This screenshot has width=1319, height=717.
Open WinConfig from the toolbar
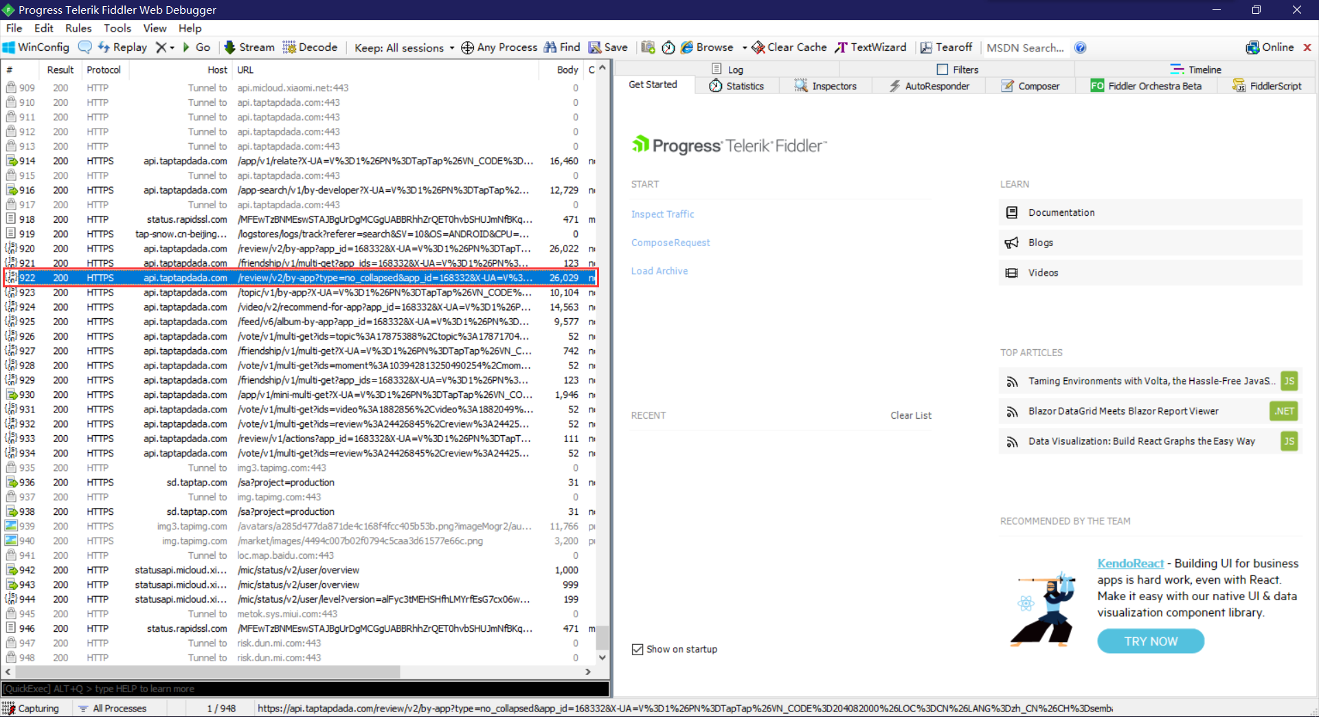[36, 47]
